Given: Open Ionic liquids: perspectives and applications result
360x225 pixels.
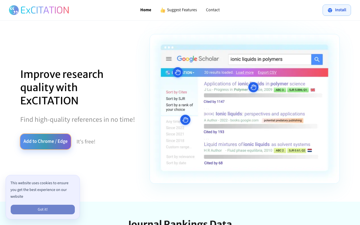Looking at the screenshot, I should point(260,114).
